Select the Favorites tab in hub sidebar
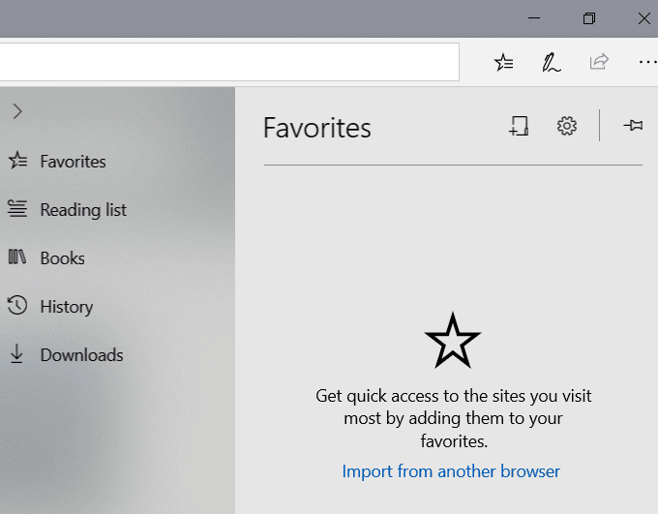658x514 pixels. click(73, 162)
